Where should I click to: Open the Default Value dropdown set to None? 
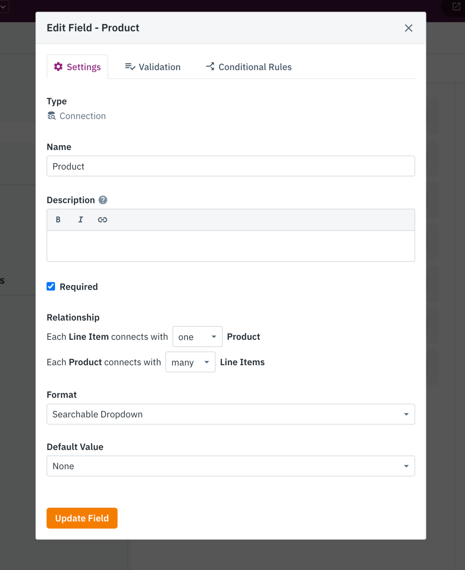point(230,466)
